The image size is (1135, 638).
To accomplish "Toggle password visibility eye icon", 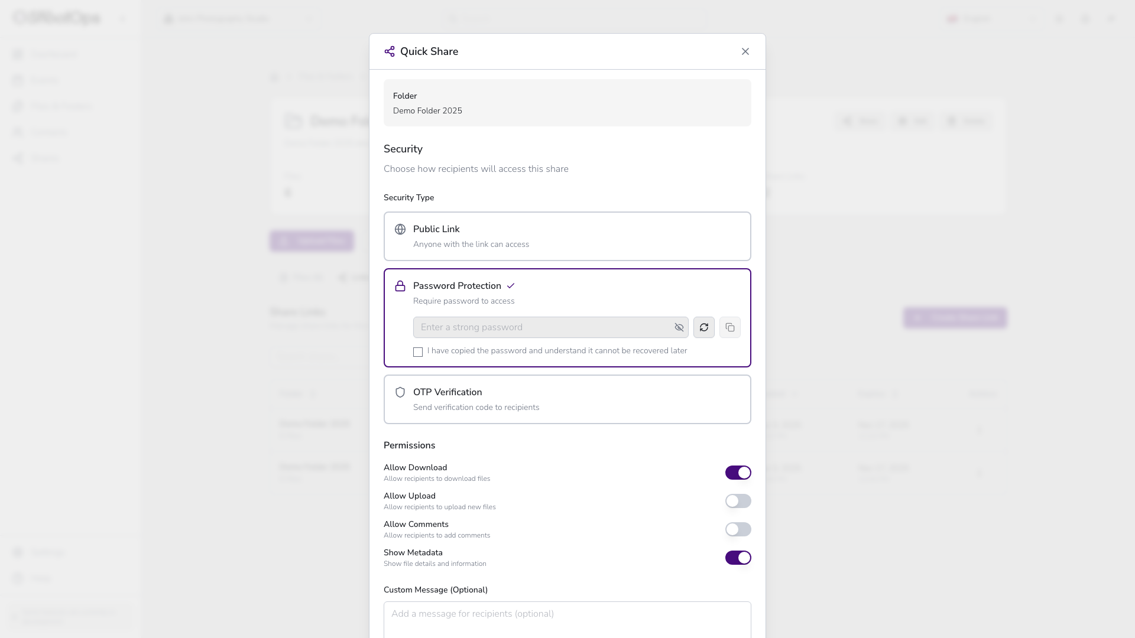I will coord(679,327).
